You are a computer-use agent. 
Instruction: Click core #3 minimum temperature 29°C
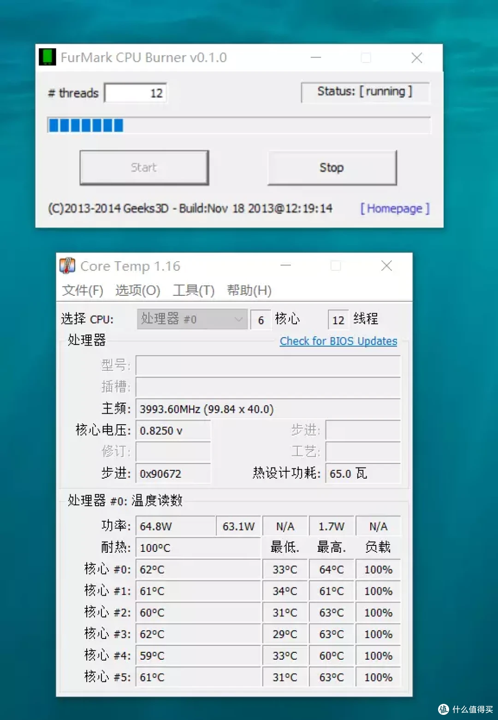coord(285,634)
